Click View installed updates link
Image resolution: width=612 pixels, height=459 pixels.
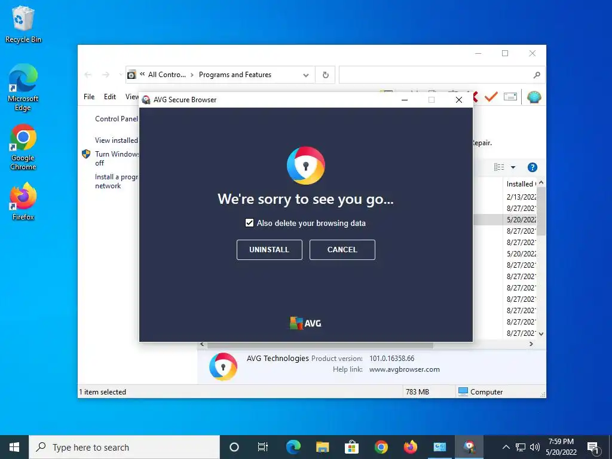[x=117, y=140]
